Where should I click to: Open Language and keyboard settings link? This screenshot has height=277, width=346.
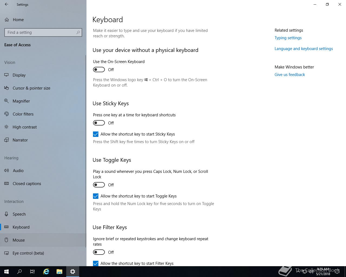pyautogui.click(x=304, y=49)
